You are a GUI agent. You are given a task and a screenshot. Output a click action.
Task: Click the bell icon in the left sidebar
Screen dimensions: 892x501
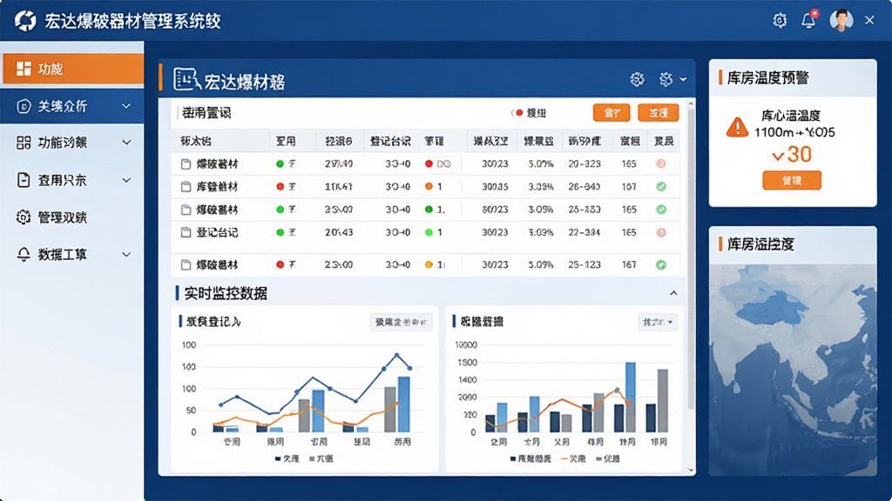[24, 255]
